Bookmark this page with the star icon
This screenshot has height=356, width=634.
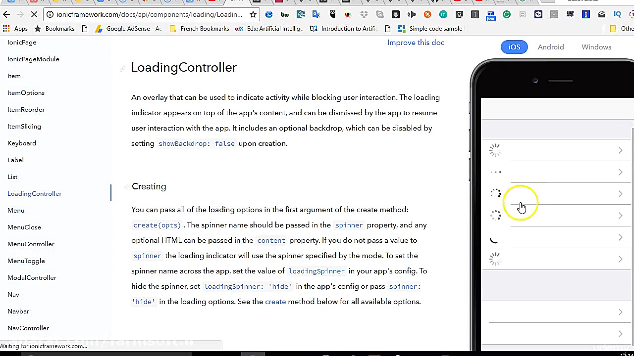253,14
